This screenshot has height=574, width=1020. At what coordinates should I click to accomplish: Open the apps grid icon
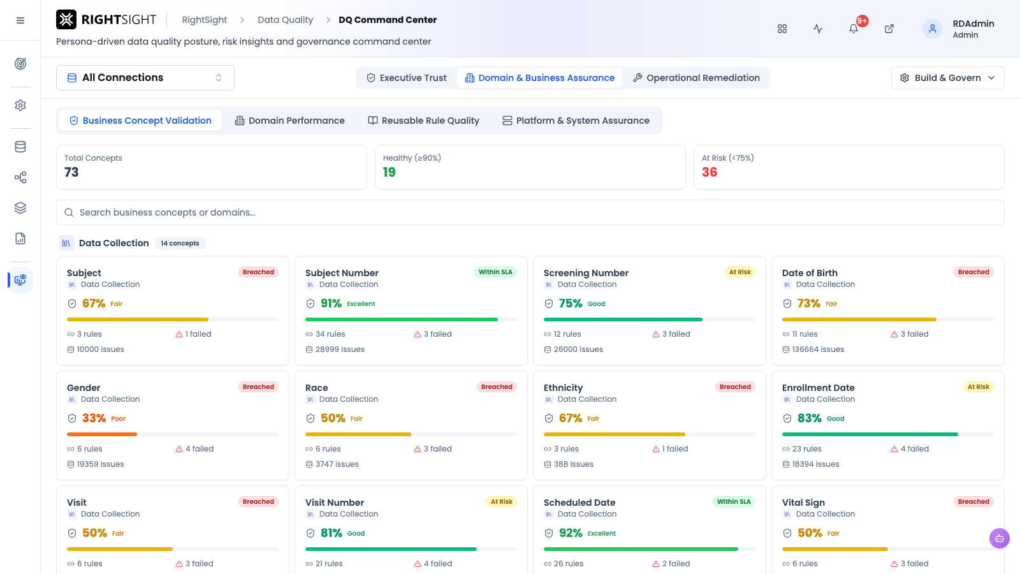[x=782, y=29]
